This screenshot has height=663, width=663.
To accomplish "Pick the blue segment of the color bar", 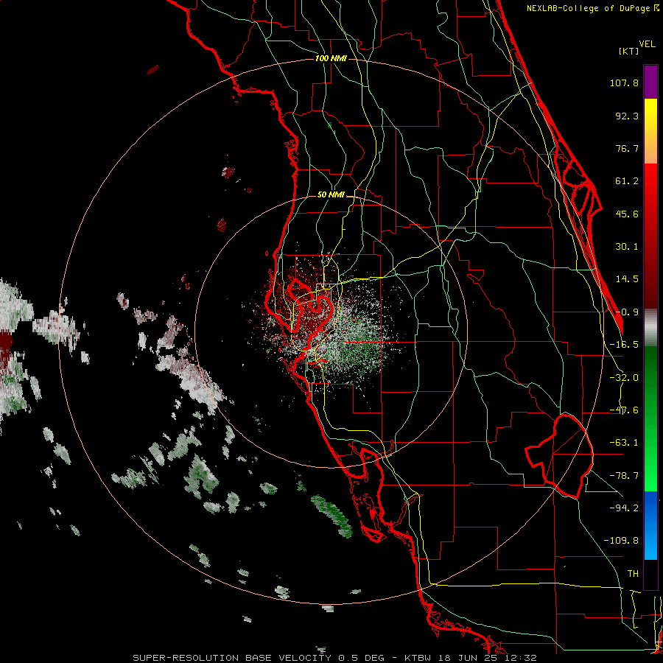I will pyautogui.click(x=650, y=525).
